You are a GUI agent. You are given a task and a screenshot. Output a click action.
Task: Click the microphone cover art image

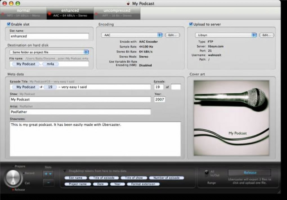pyautogui.click(x=231, y=118)
